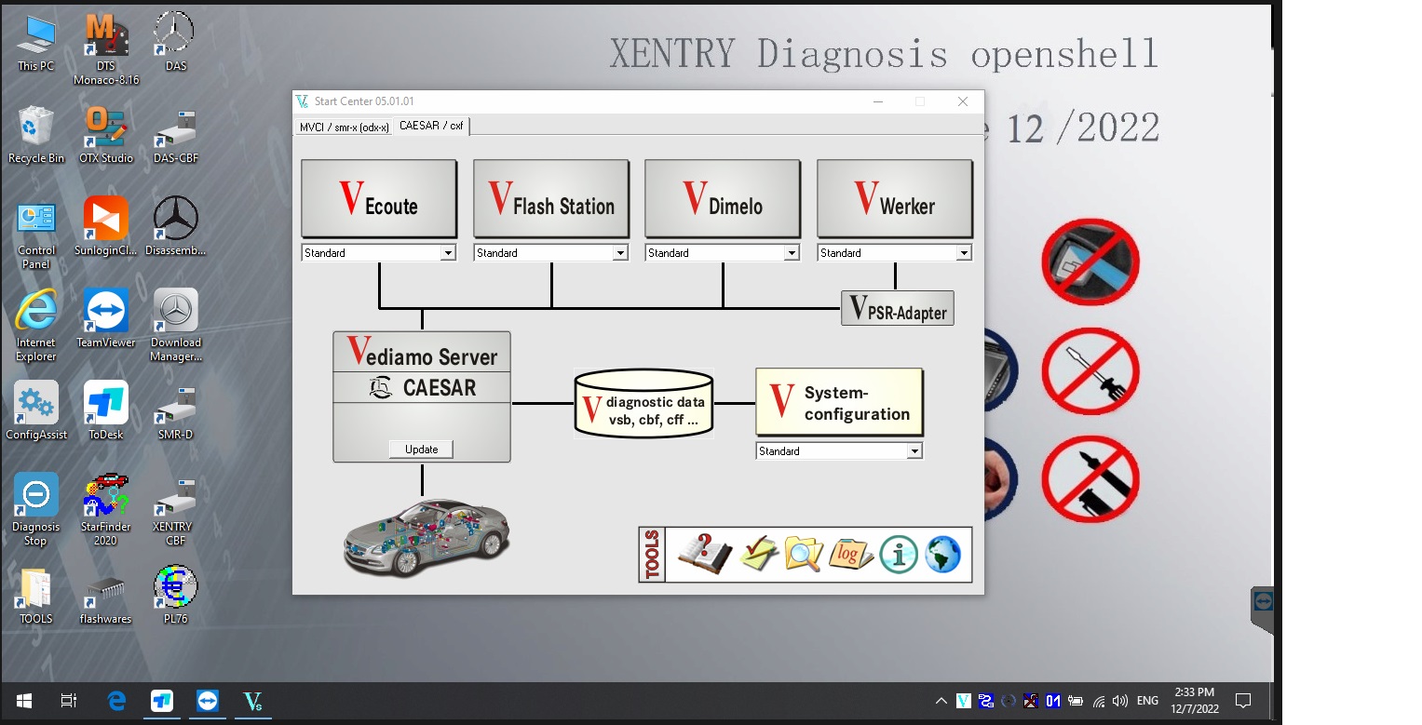The image size is (1422, 725).
Task: Open the Download Manager desktop icon
Action: 175,325
